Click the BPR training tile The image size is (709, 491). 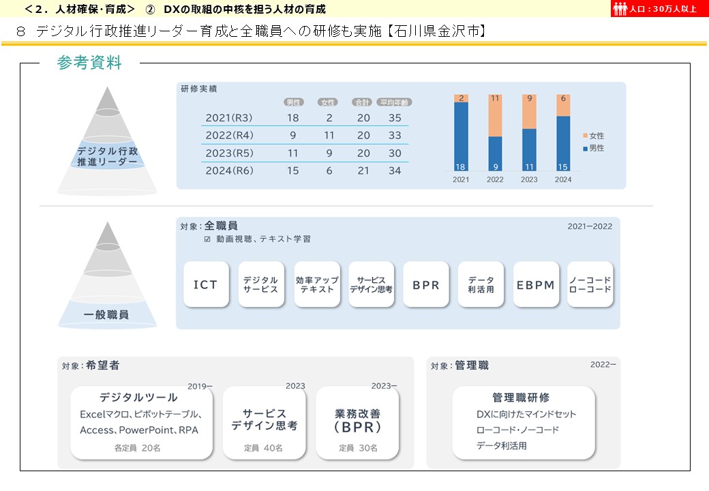426,284
